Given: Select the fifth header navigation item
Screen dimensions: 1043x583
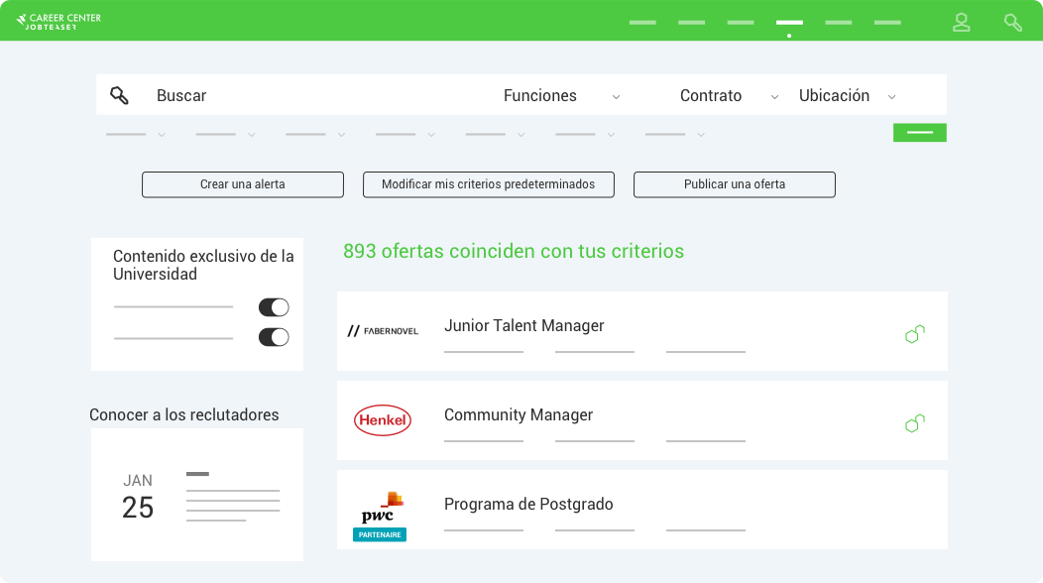Looking at the screenshot, I should click(838, 23).
